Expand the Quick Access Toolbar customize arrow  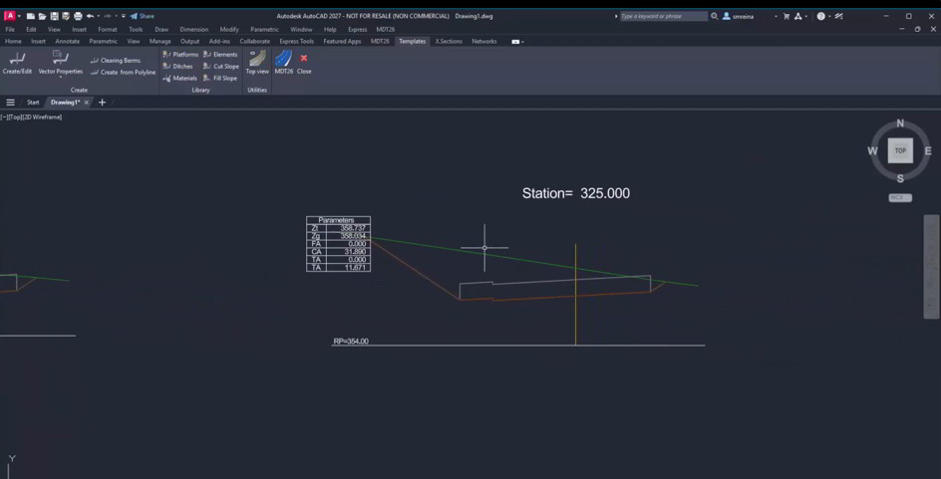[124, 16]
